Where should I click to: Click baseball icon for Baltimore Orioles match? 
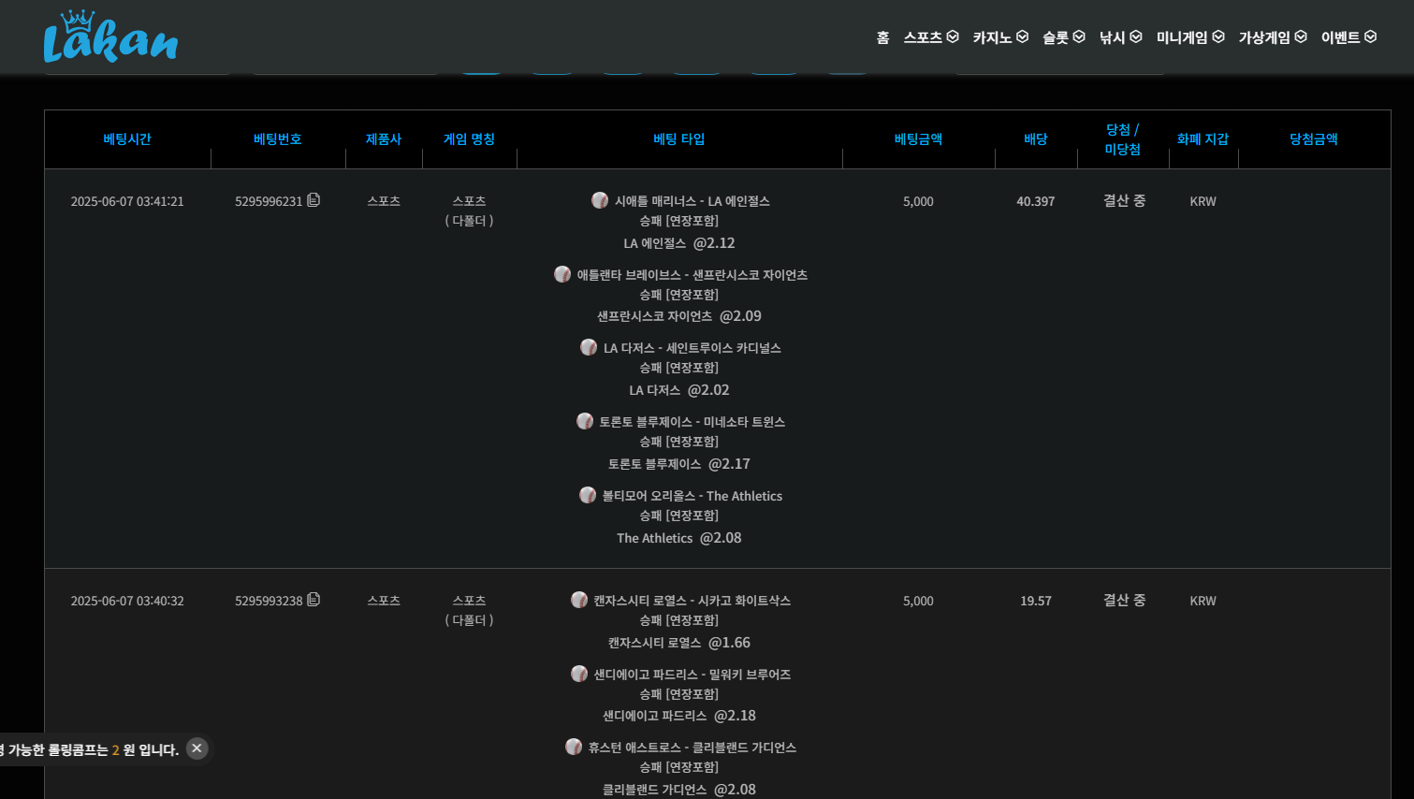(588, 495)
